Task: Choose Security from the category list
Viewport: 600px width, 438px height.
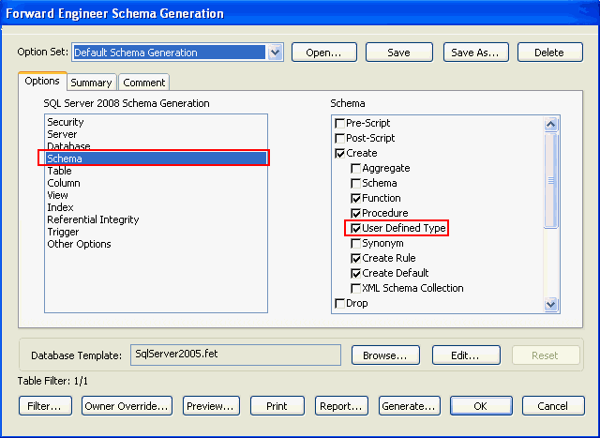Action: pyautogui.click(x=66, y=122)
